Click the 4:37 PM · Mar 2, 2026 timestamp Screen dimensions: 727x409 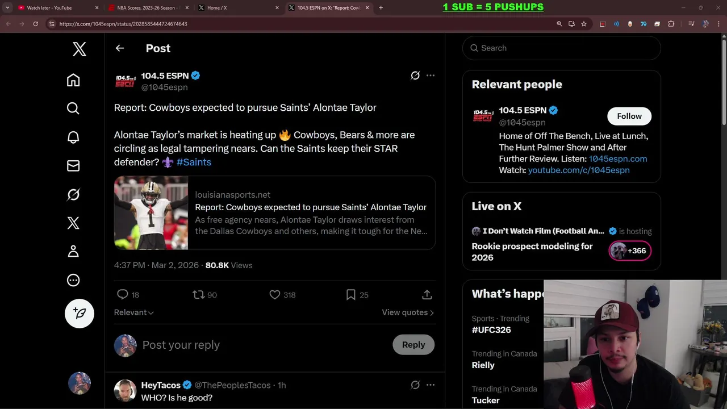pyautogui.click(x=156, y=265)
